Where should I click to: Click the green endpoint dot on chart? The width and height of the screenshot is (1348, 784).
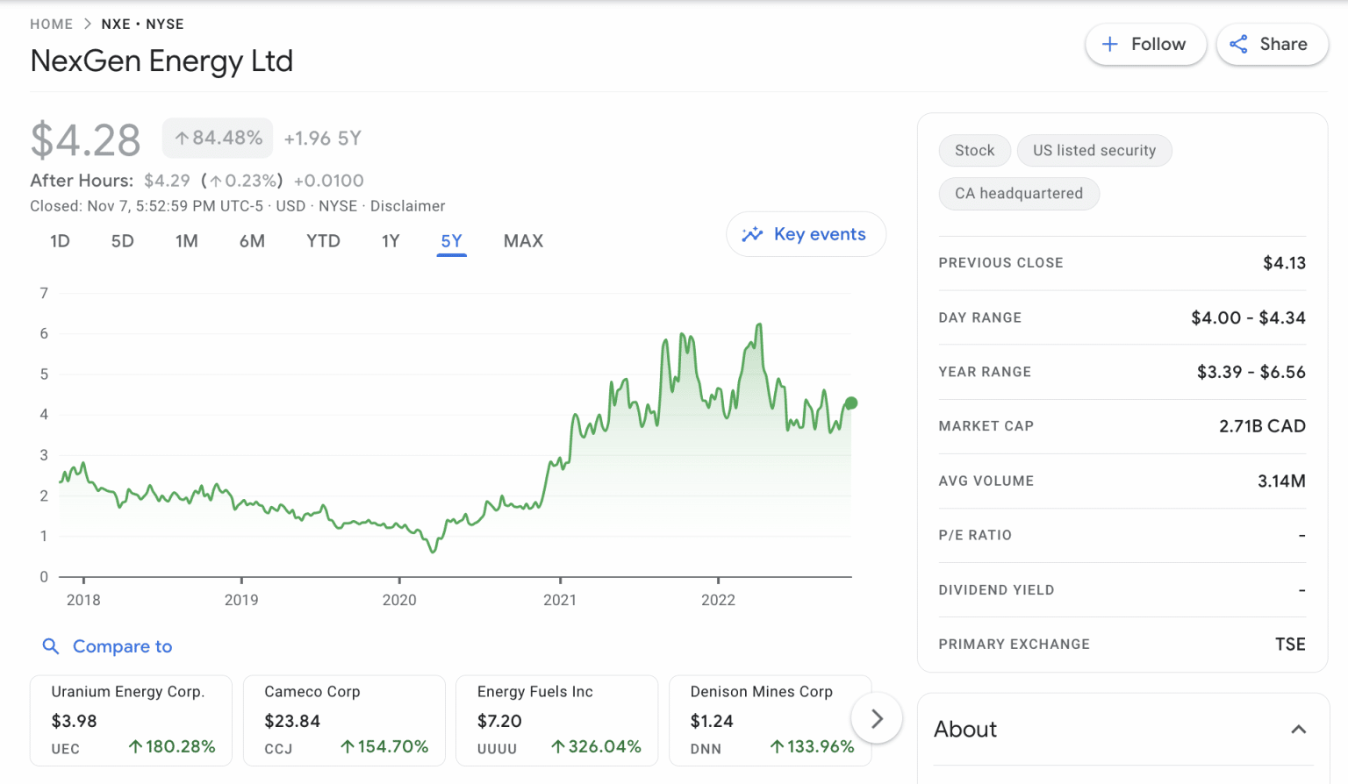pos(850,403)
